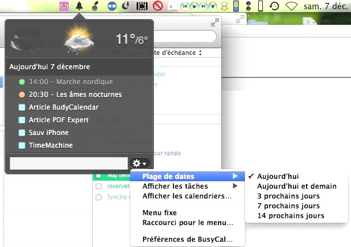
Task: Click the BusyCal bell menu bar icon
Action: point(79,7)
